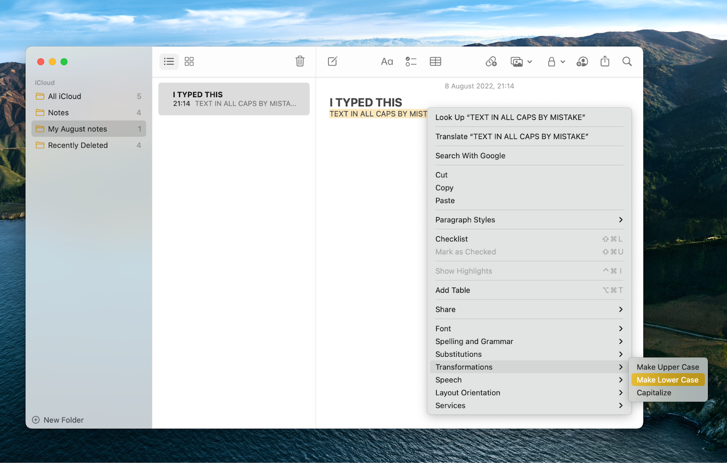Open the Recently Deleted folder
This screenshot has width=727, height=463.
[x=78, y=145]
